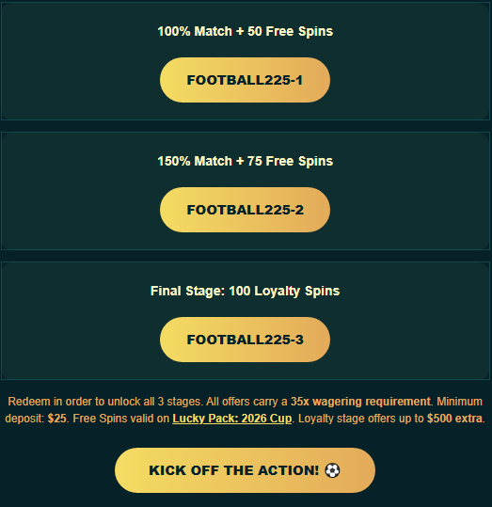Click the 'Free Spins valid on' text
Image resolution: width=492 pixels, height=507 pixels.
pos(121,419)
